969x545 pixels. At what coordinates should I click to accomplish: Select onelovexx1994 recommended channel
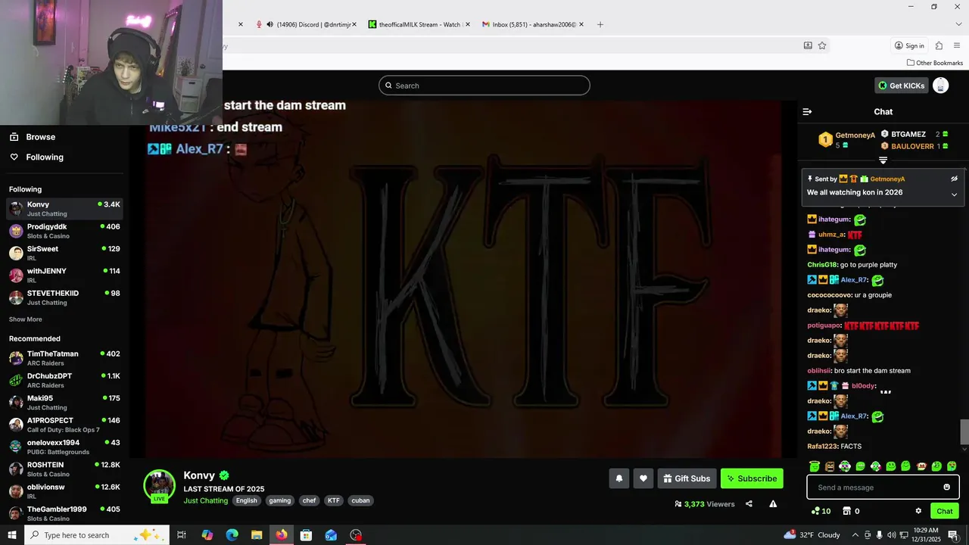pos(64,447)
